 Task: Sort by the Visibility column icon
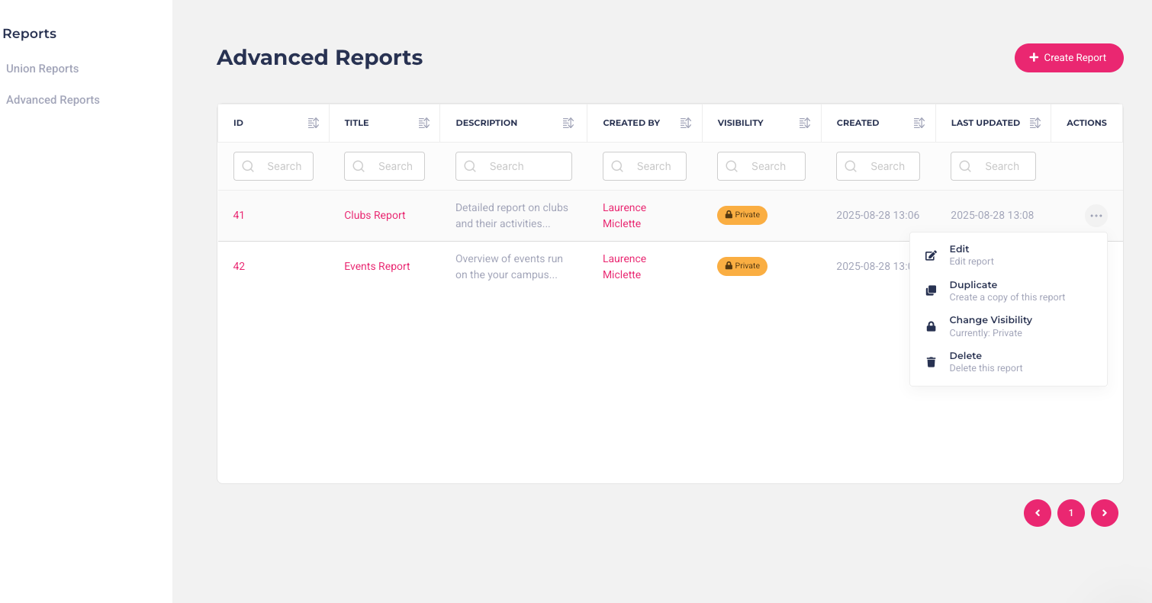[805, 123]
